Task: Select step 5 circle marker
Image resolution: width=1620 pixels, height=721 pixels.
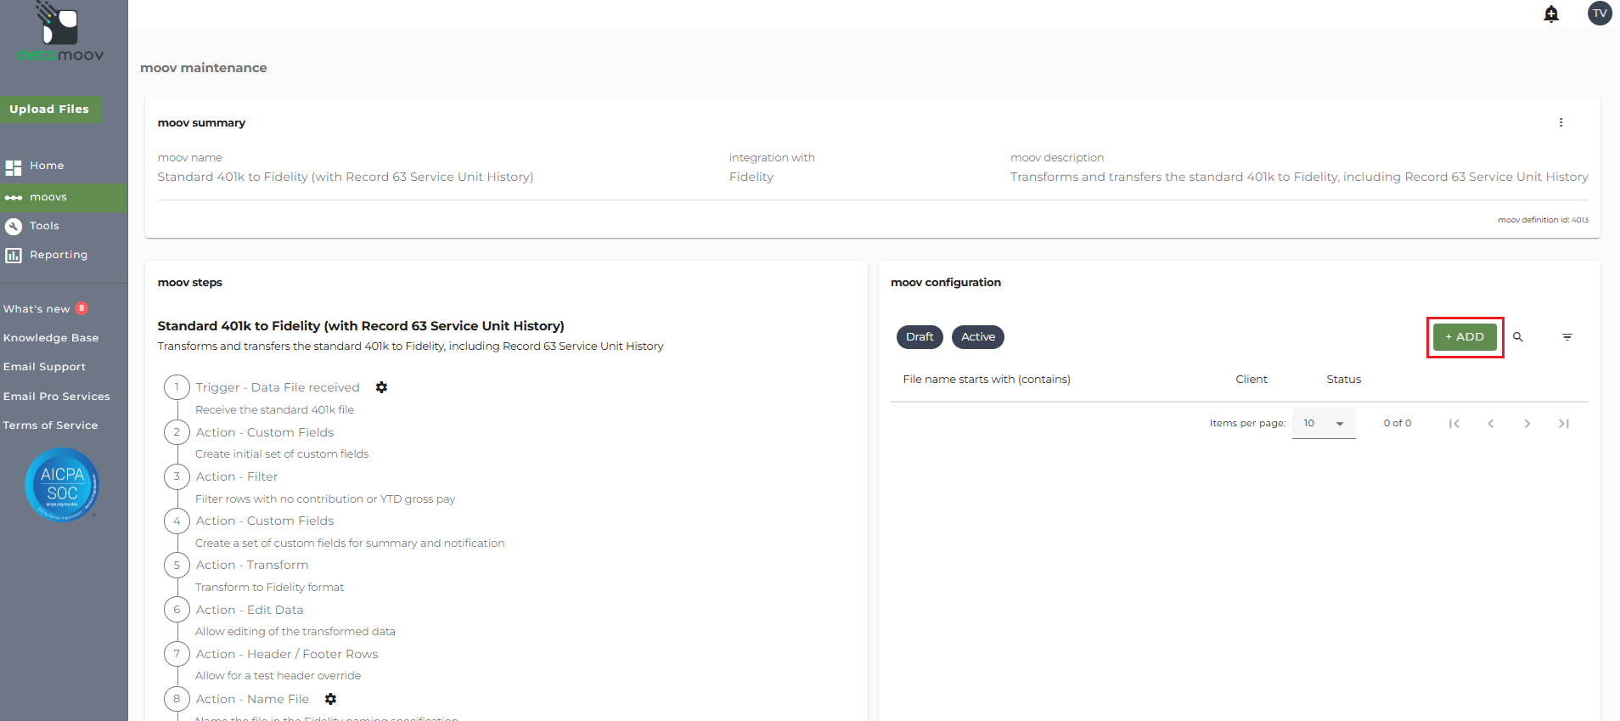Action: [177, 565]
